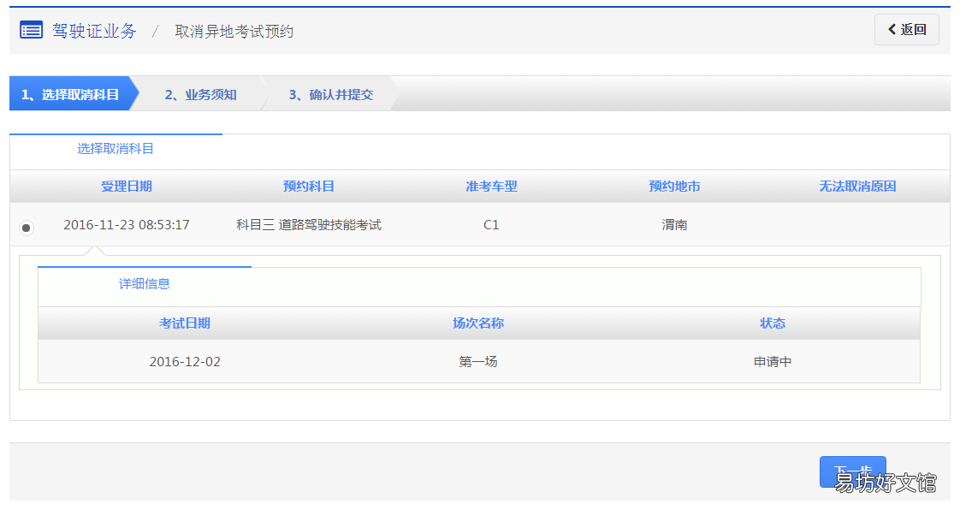
Task: Click the 渭南 city cell
Action: 675,225
